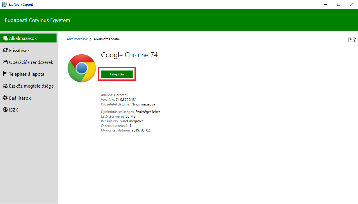Image resolution: width=358 pixels, height=204 pixels.
Task: Click the Beállítások gear icon
Action: pos(5,98)
